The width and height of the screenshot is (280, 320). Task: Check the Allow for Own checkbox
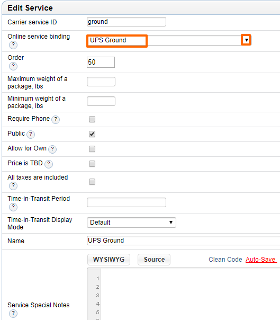pyautogui.click(x=92, y=149)
